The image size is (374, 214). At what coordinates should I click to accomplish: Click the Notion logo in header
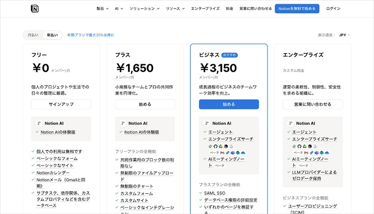pyautogui.click(x=35, y=9)
